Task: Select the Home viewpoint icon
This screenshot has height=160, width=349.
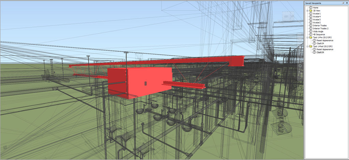Action: (x=311, y=8)
